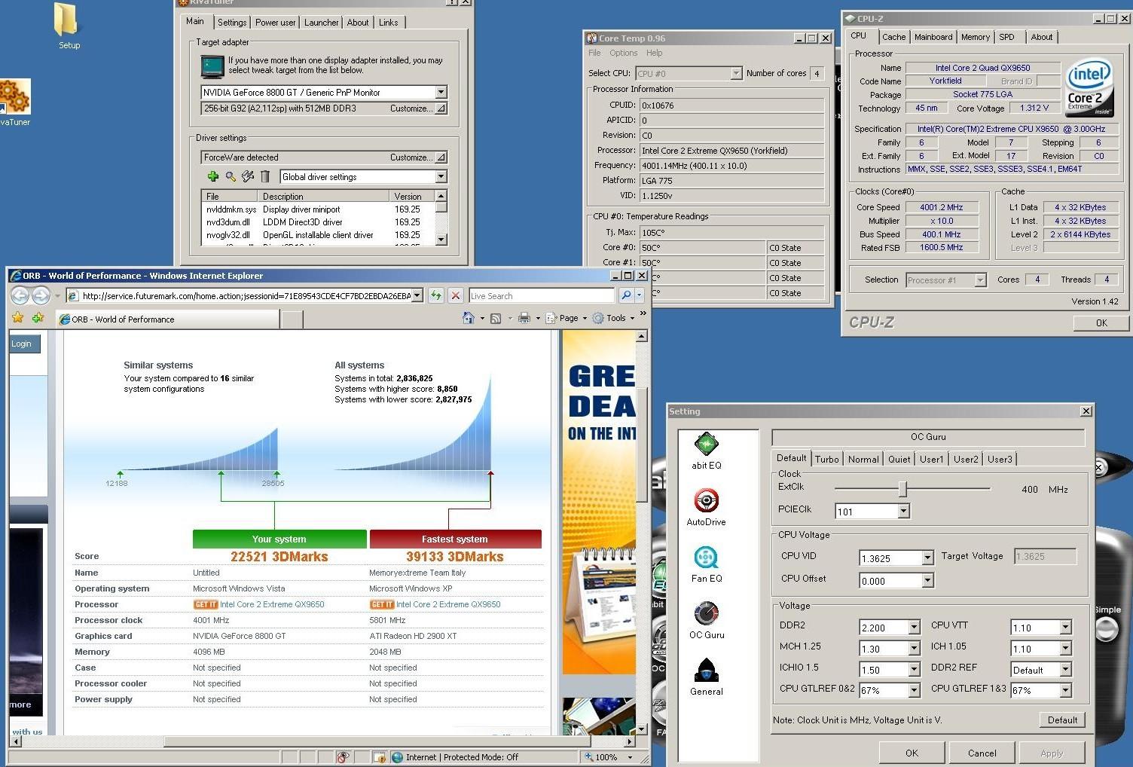Go back in Internet Explorer

pos(20,296)
